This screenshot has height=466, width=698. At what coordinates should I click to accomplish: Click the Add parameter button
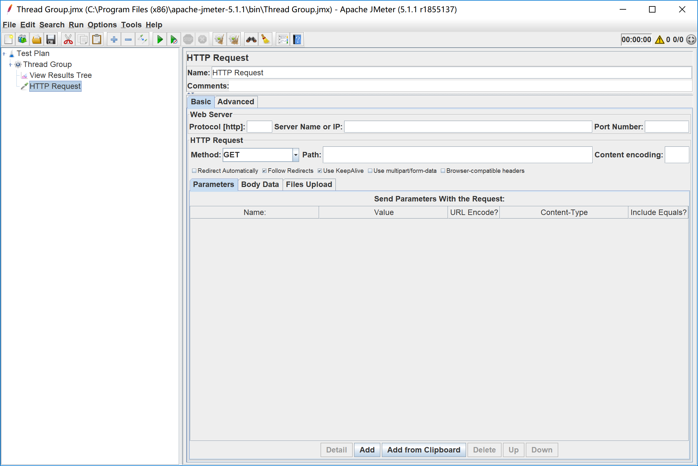pos(367,450)
